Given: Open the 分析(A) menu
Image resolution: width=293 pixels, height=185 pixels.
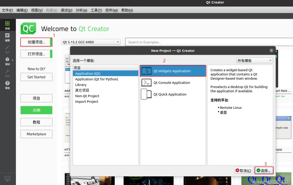Looking at the screenshot, I should 81,10.
